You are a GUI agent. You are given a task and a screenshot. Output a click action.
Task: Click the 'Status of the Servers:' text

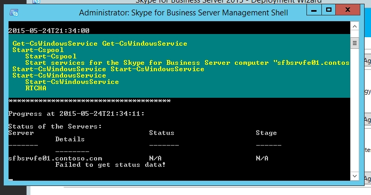pyautogui.click(x=55, y=126)
